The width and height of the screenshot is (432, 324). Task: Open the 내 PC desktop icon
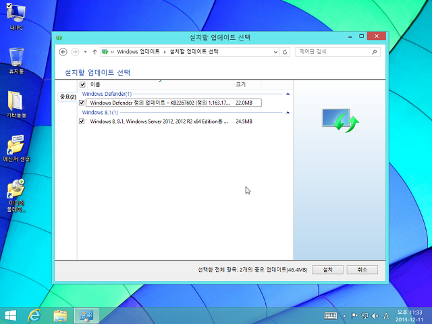pyautogui.click(x=16, y=16)
